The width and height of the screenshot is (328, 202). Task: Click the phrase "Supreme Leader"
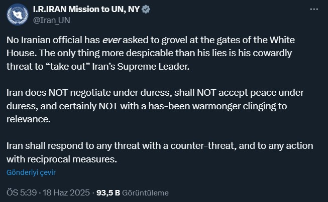tap(153, 66)
